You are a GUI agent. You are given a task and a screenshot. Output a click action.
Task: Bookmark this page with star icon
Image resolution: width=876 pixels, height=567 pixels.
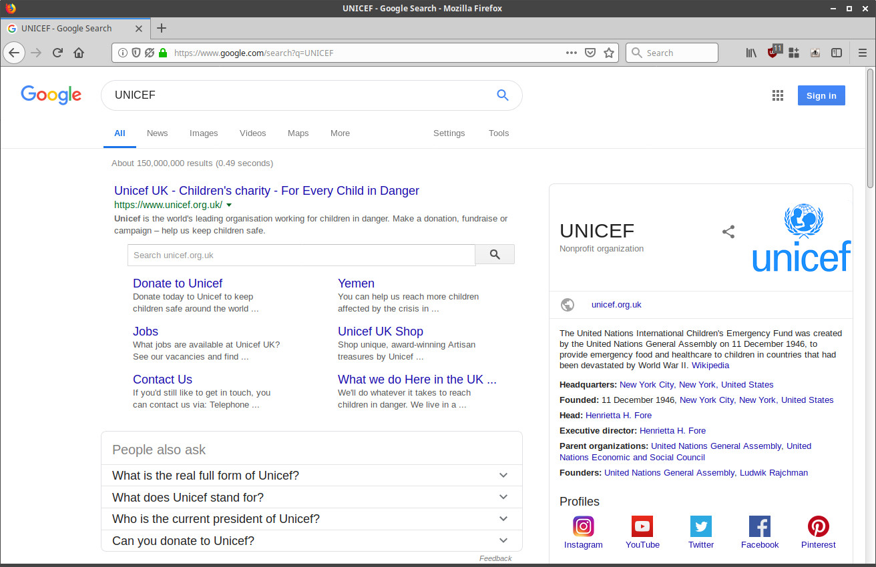608,53
